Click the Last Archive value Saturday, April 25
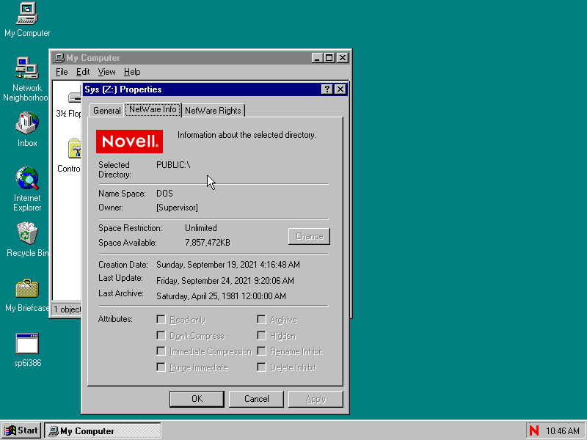The image size is (587, 440). (221, 296)
